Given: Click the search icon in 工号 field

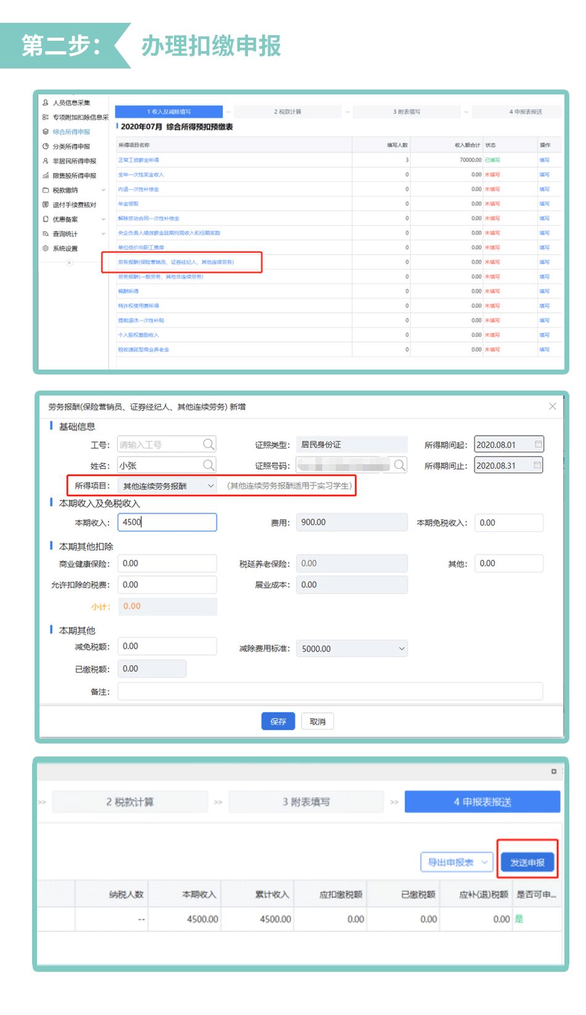Looking at the screenshot, I should (x=208, y=444).
